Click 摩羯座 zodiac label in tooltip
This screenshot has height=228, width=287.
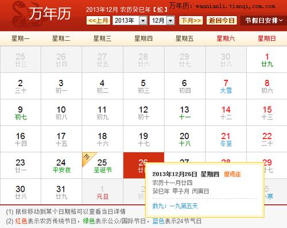tap(232, 174)
